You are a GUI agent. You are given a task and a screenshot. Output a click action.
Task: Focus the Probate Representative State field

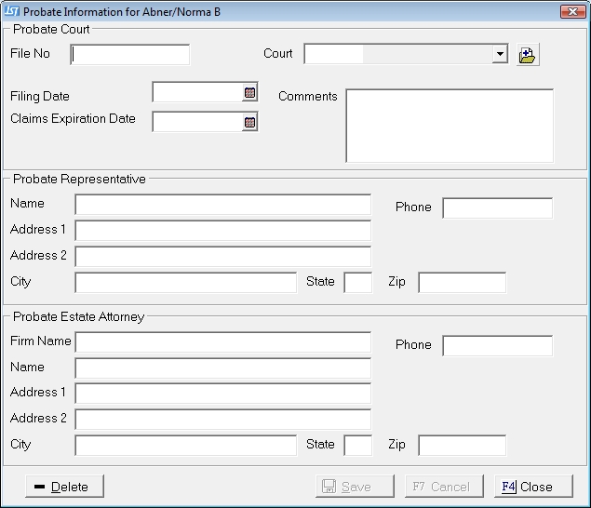pos(357,283)
